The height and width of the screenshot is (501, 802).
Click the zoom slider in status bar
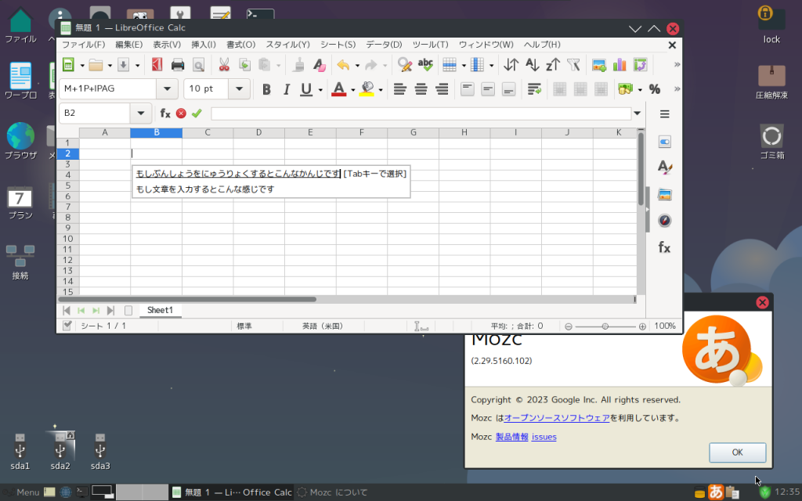(x=605, y=326)
